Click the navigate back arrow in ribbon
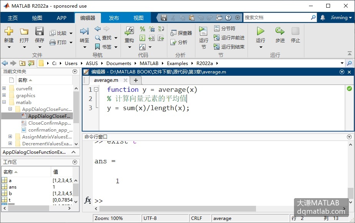This screenshot has width=355, height=223. point(97,29)
